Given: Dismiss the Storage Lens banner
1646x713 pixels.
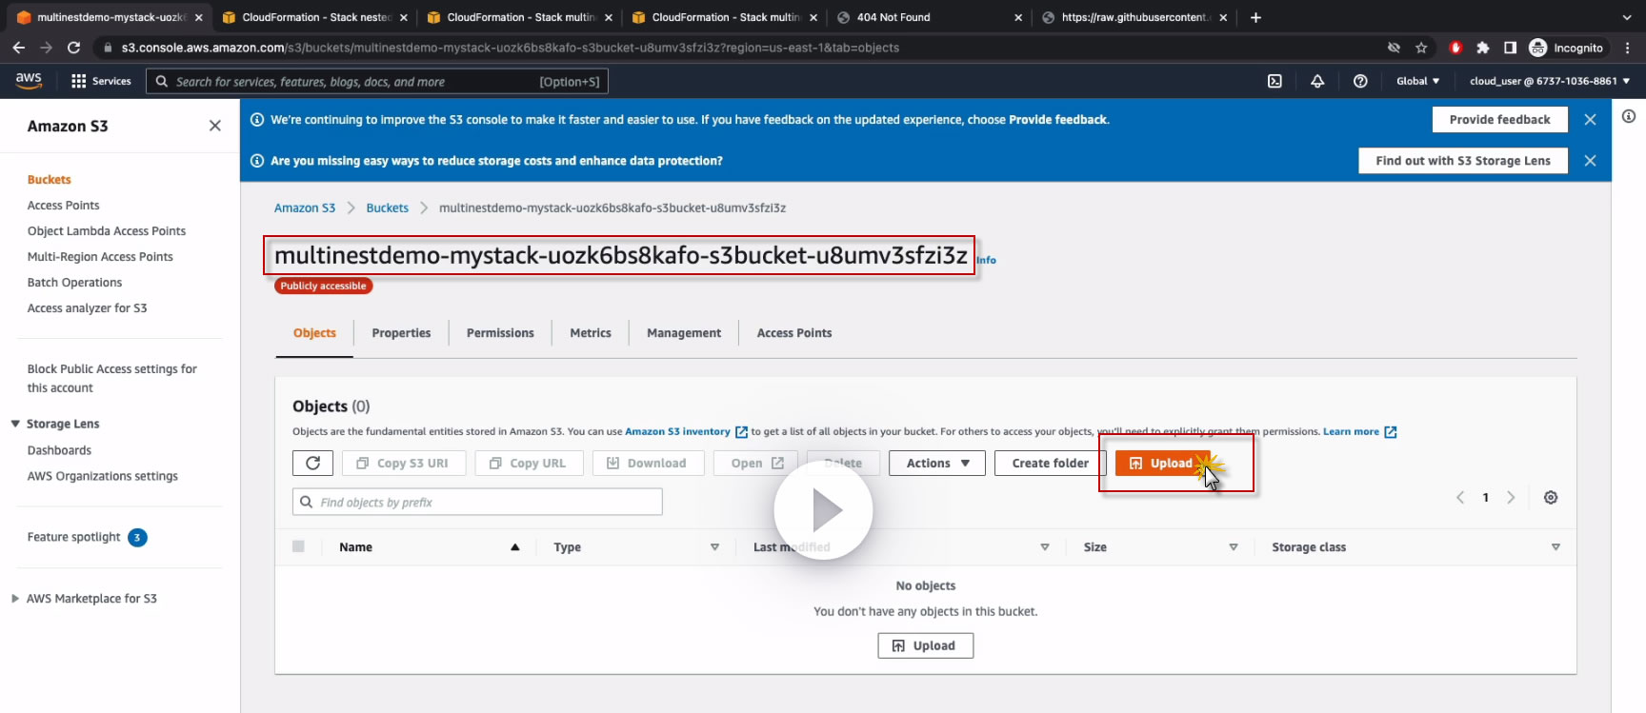Looking at the screenshot, I should pyautogui.click(x=1590, y=161).
